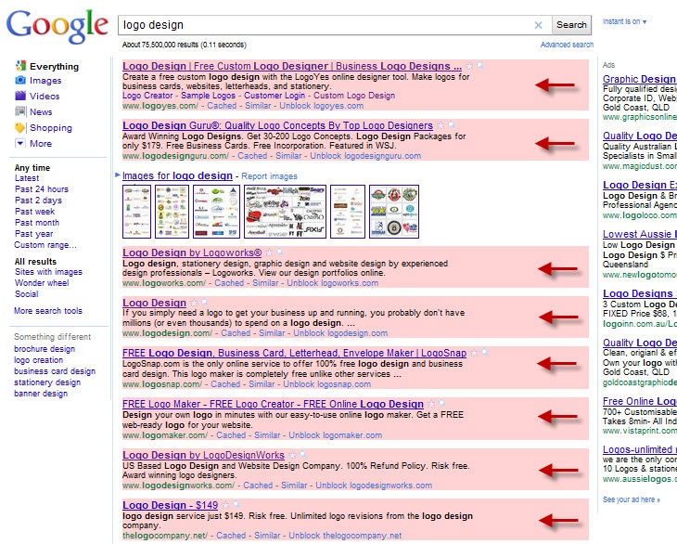Click the Search button
This screenshot has width=677, height=544.
571,25
